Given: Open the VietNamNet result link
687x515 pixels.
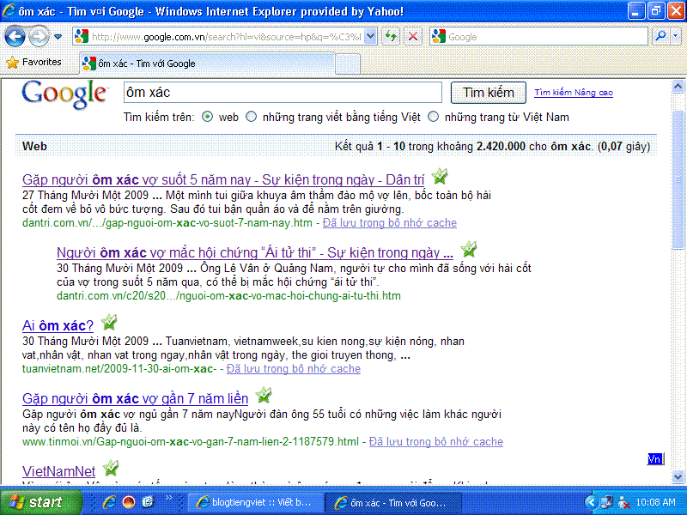Looking at the screenshot, I should tap(58, 471).
